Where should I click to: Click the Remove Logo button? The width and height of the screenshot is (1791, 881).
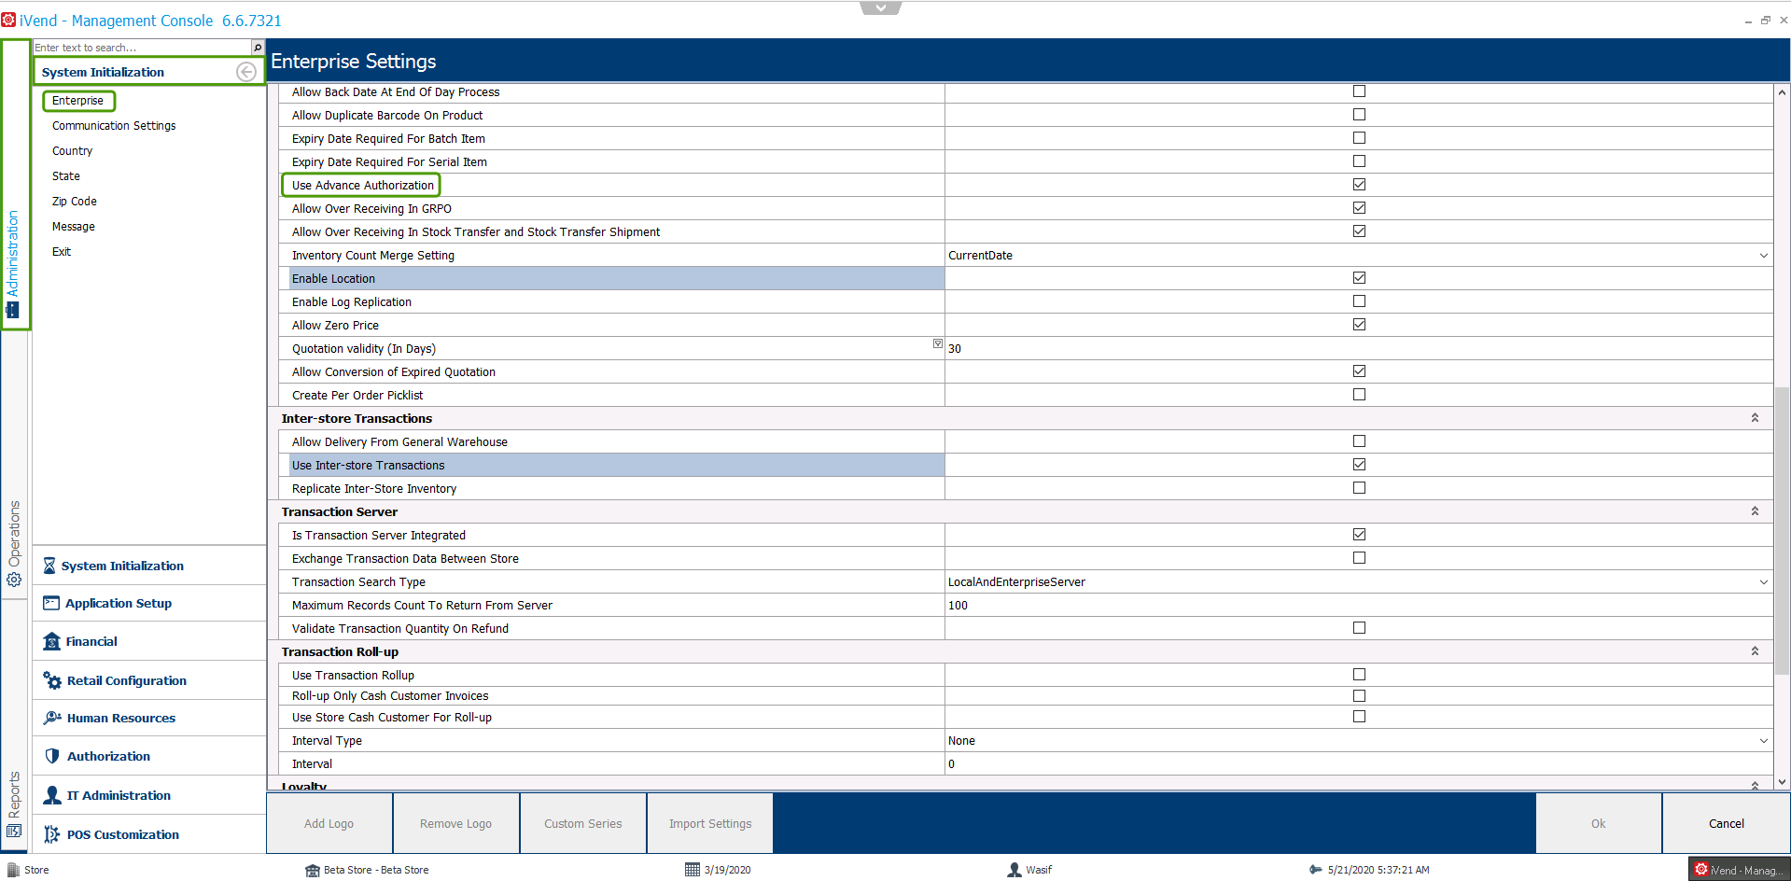tap(456, 823)
